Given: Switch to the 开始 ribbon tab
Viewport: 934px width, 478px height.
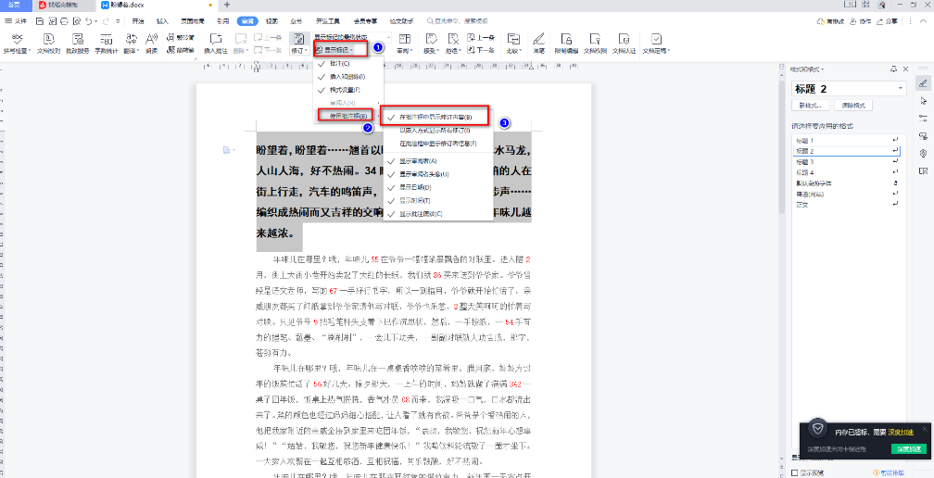Looking at the screenshot, I should (137, 20).
